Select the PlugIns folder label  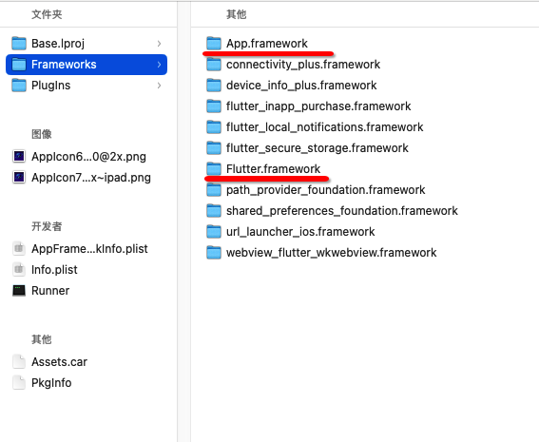pos(51,86)
